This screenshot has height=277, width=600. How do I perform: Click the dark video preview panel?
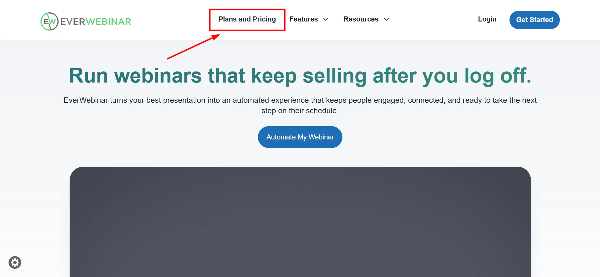tap(300, 222)
